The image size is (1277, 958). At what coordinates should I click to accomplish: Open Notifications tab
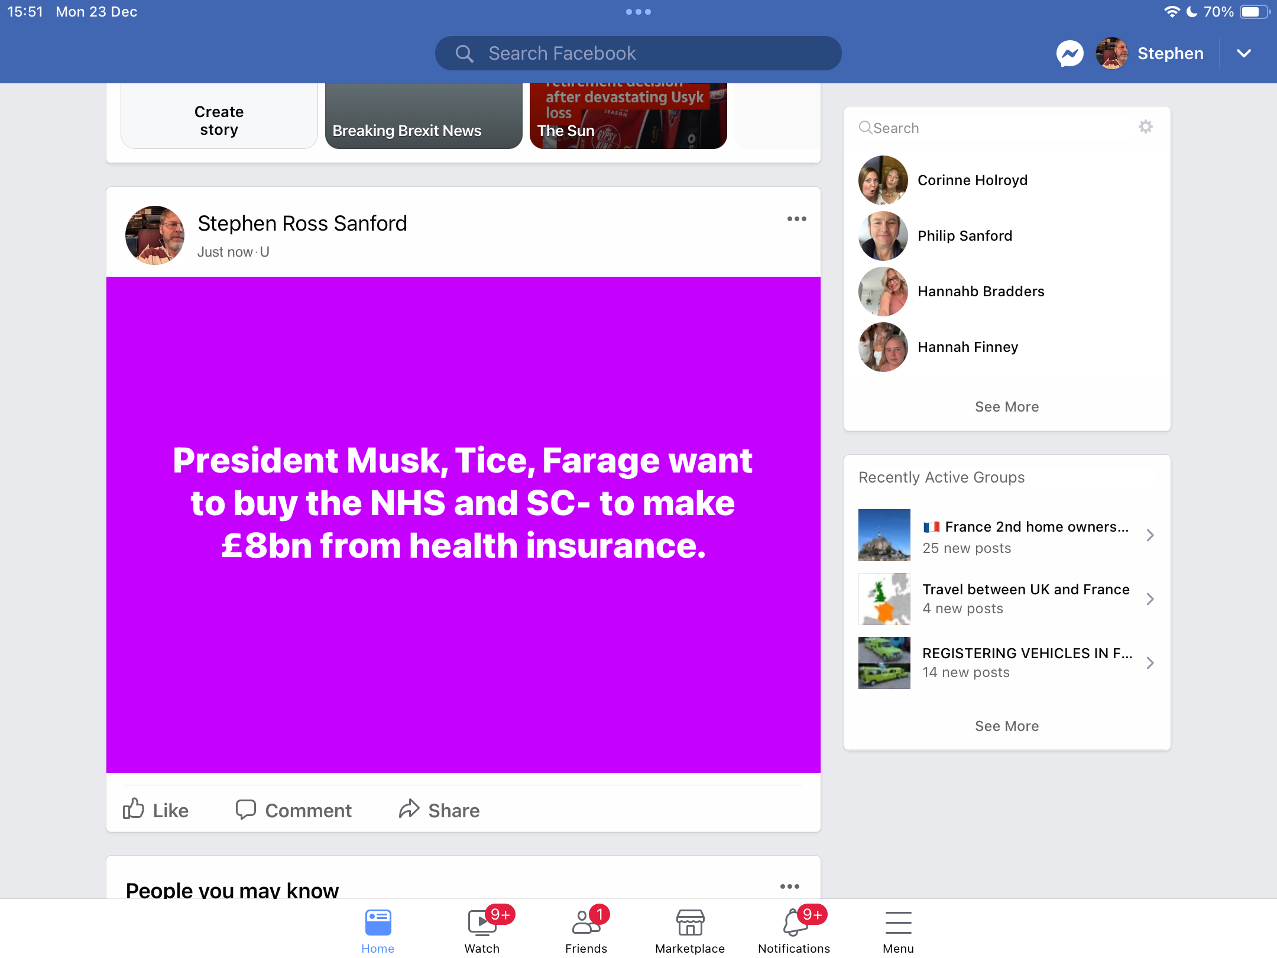pos(794,931)
